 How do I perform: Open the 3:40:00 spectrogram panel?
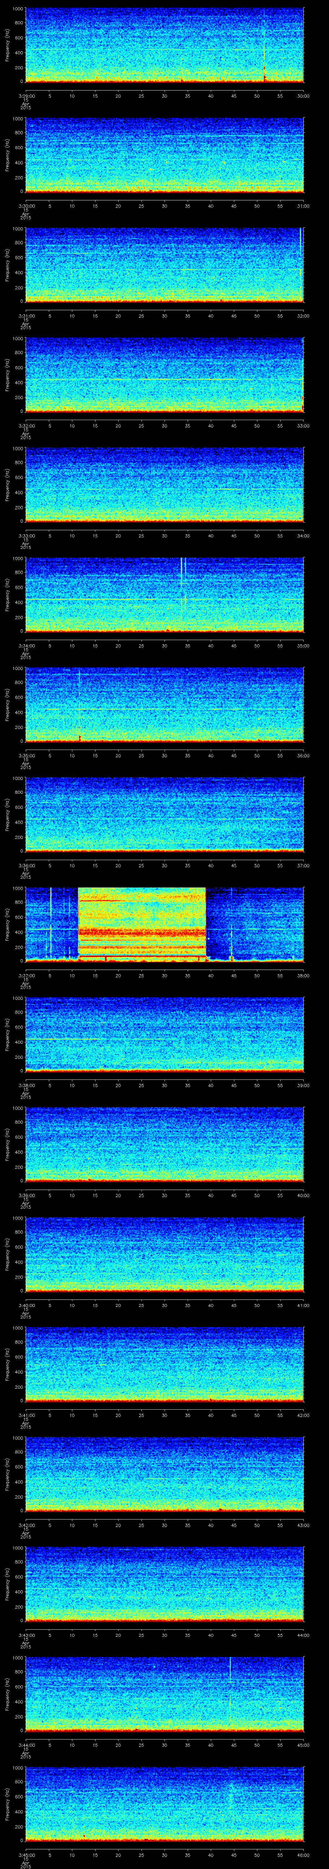point(164,1254)
